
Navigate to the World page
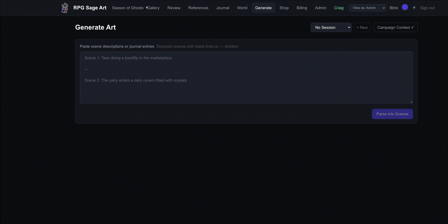point(242,8)
